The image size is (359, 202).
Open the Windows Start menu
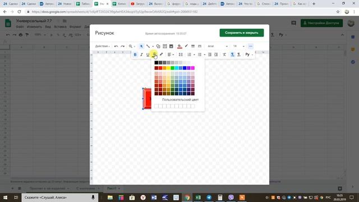(5, 197)
